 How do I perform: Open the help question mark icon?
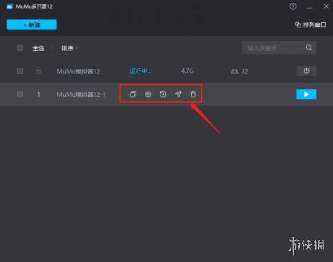click(x=293, y=6)
